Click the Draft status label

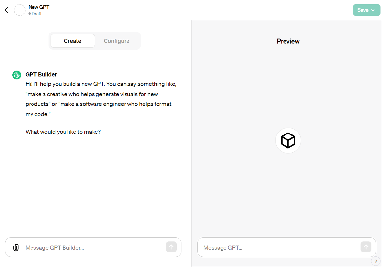tap(36, 14)
